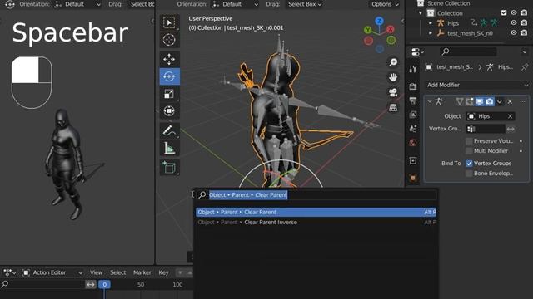Open the Marker menu in Action Editor
Viewport: 533px width, 299px height.
point(142,272)
